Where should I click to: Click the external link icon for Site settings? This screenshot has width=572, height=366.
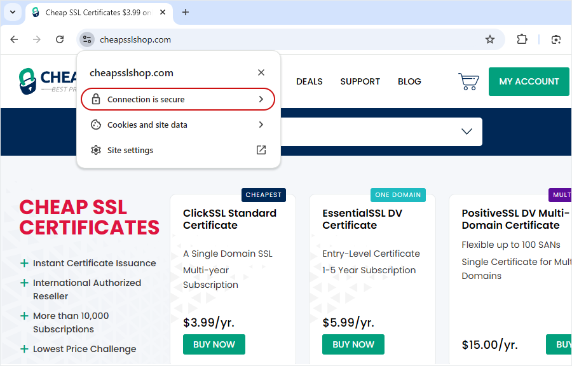coord(261,150)
